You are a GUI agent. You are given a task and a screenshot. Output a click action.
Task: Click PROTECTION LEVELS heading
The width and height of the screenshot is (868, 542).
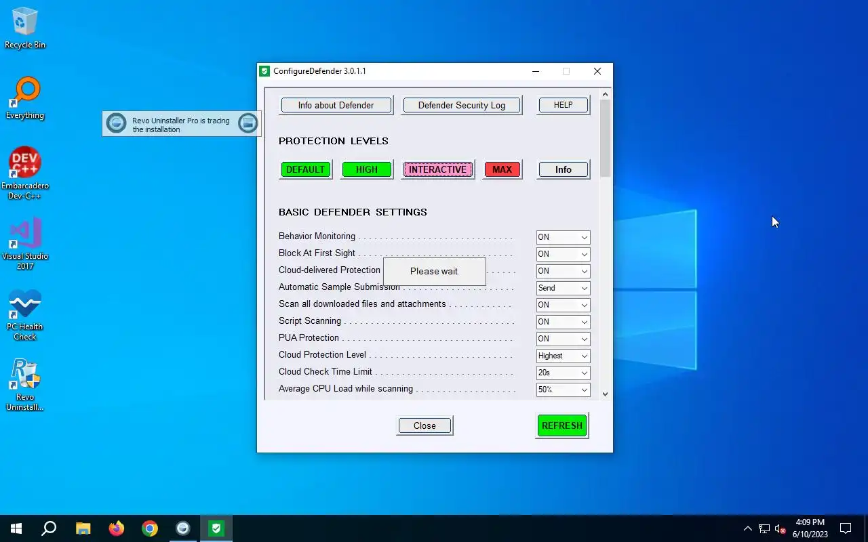tap(334, 141)
